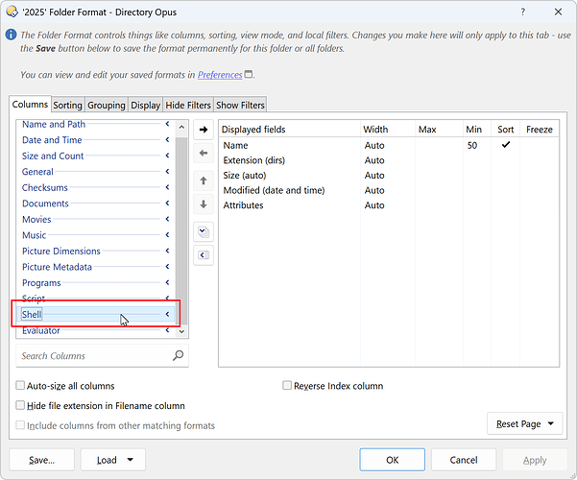Viewport: 577px width, 480px height.
Task: Select the Modified (date and time) field
Action: pos(389,190)
